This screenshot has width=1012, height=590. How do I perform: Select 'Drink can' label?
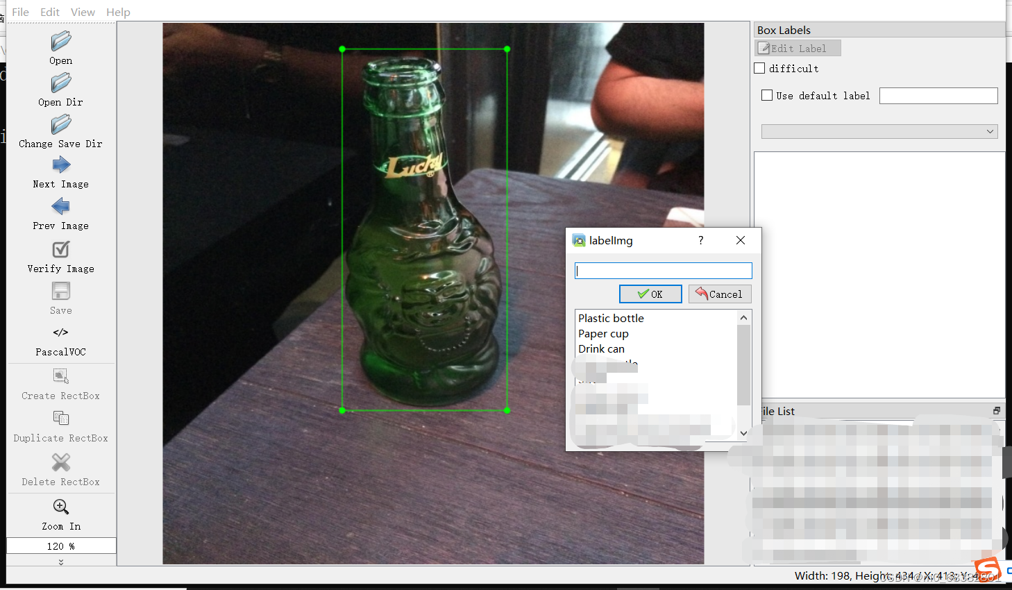(x=602, y=348)
